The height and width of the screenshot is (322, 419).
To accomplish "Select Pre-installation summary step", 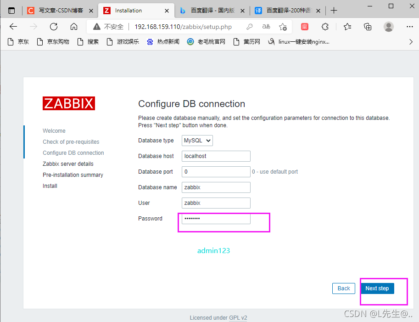I will point(73,175).
